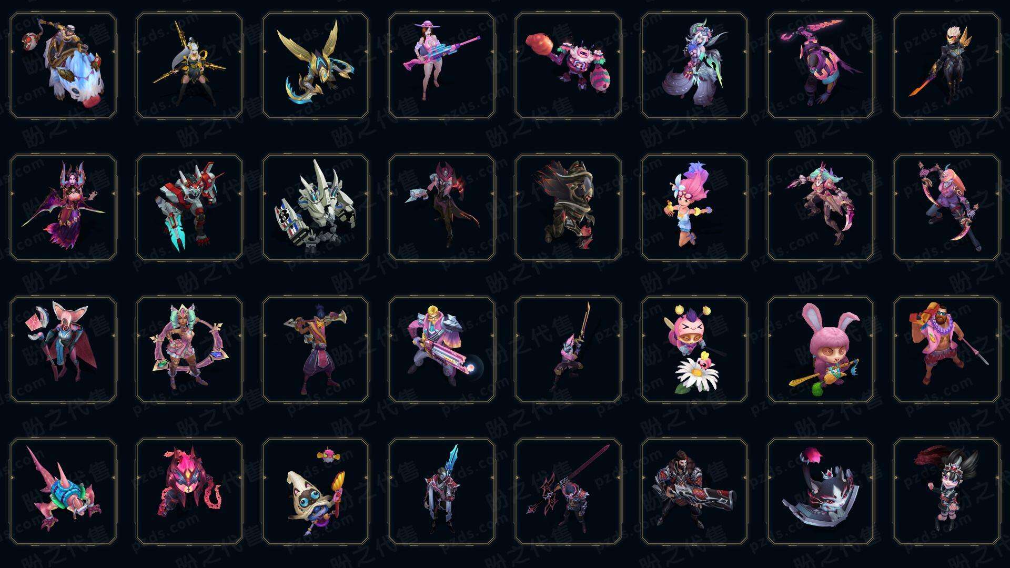Select the Siamese cat with wizard hat skin
1010x568 pixels.
point(316,491)
